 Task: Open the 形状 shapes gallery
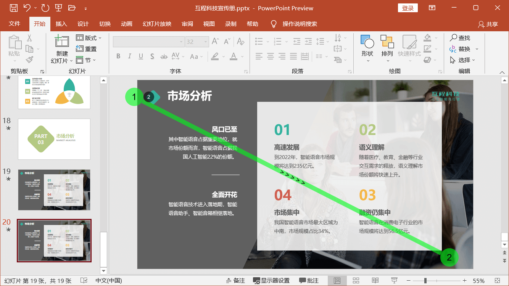367,49
